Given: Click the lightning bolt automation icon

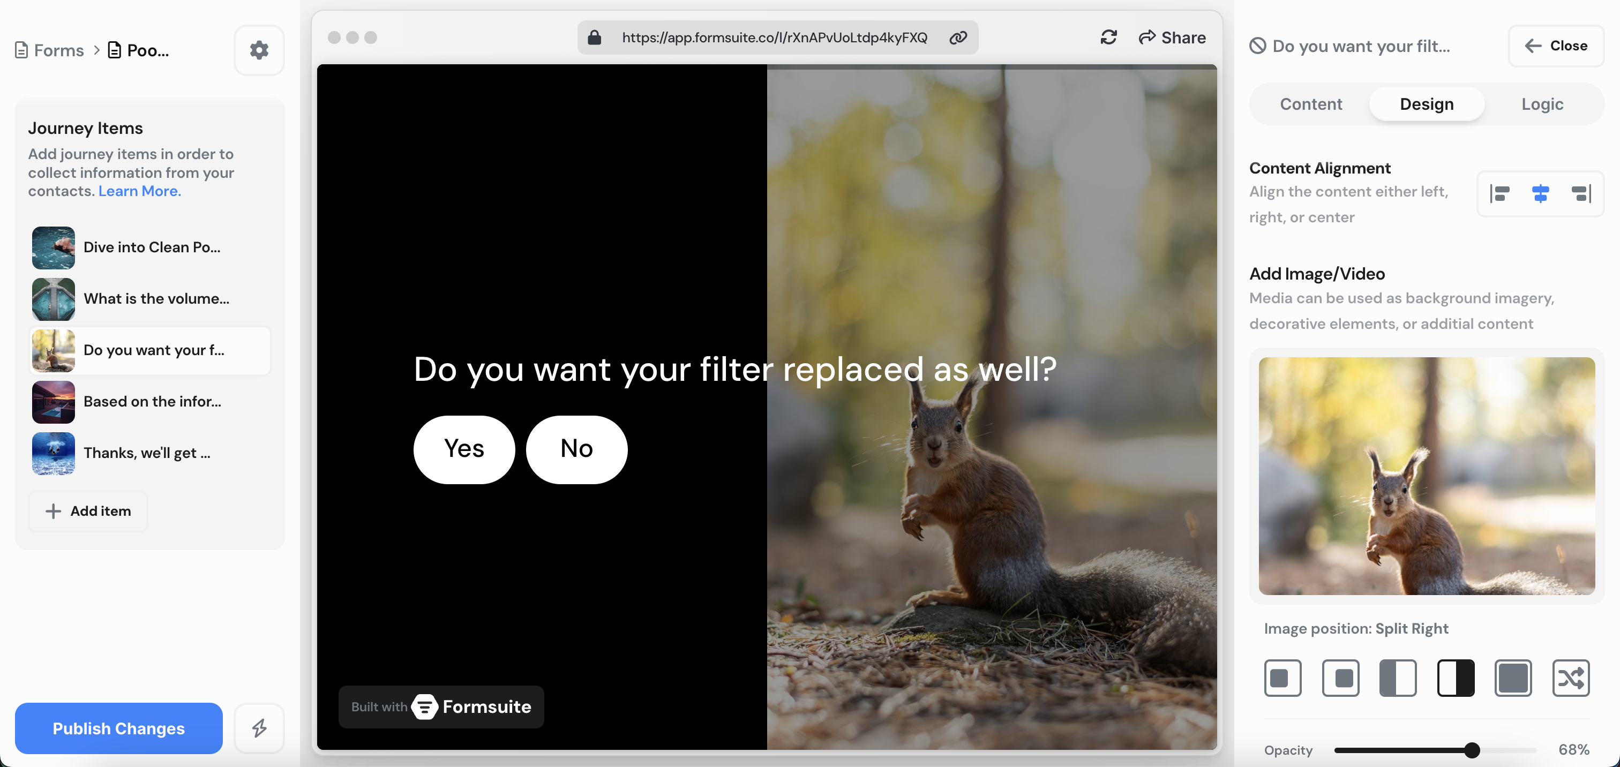Looking at the screenshot, I should (259, 728).
